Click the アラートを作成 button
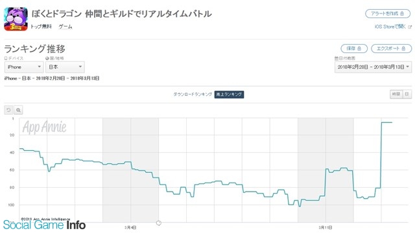This screenshot has height=233, width=415. (388, 14)
